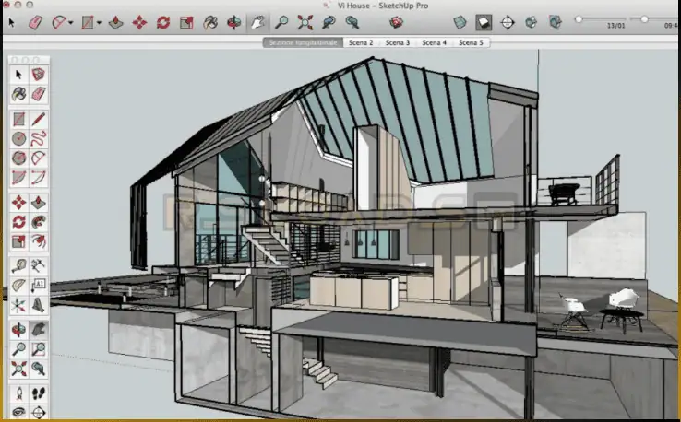Toggle X-Ray face style icon
681x422 pixels.
531,22
